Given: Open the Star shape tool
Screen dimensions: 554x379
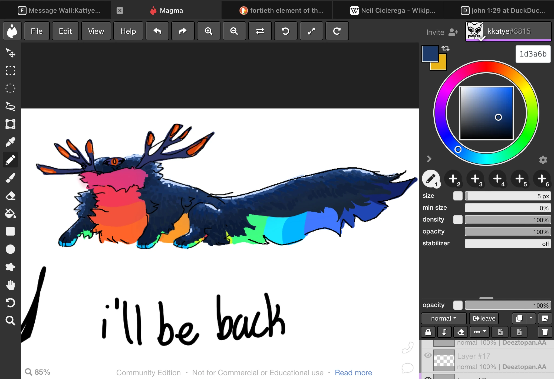Looking at the screenshot, I should pos(10,267).
